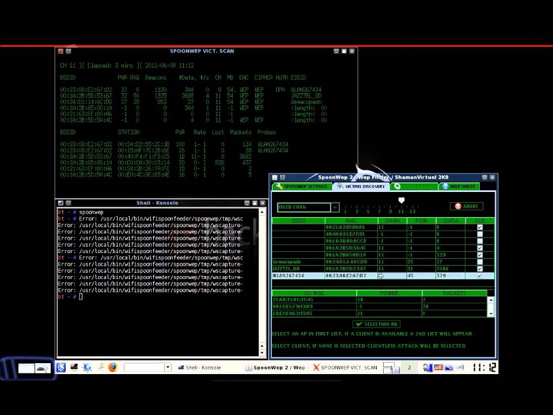Open window menu icon of SpoonWep 2 window
Image resolution: width=553 pixels, height=415 pixels.
[275, 178]
